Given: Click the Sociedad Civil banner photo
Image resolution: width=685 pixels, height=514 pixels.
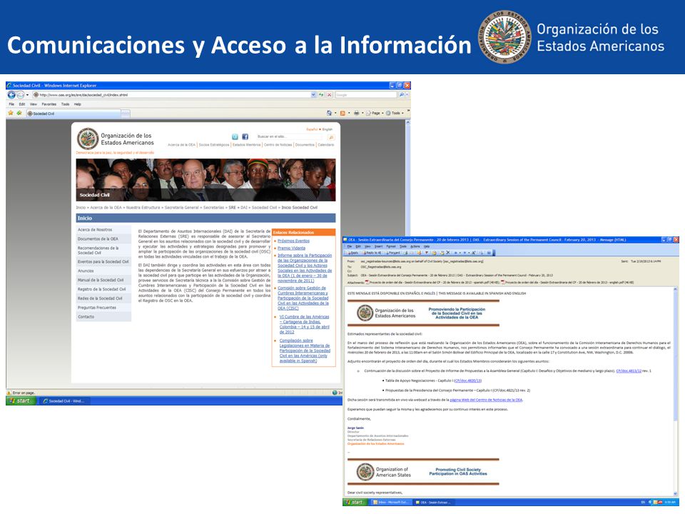Looking at the screenshot, I should click(205, 180).
